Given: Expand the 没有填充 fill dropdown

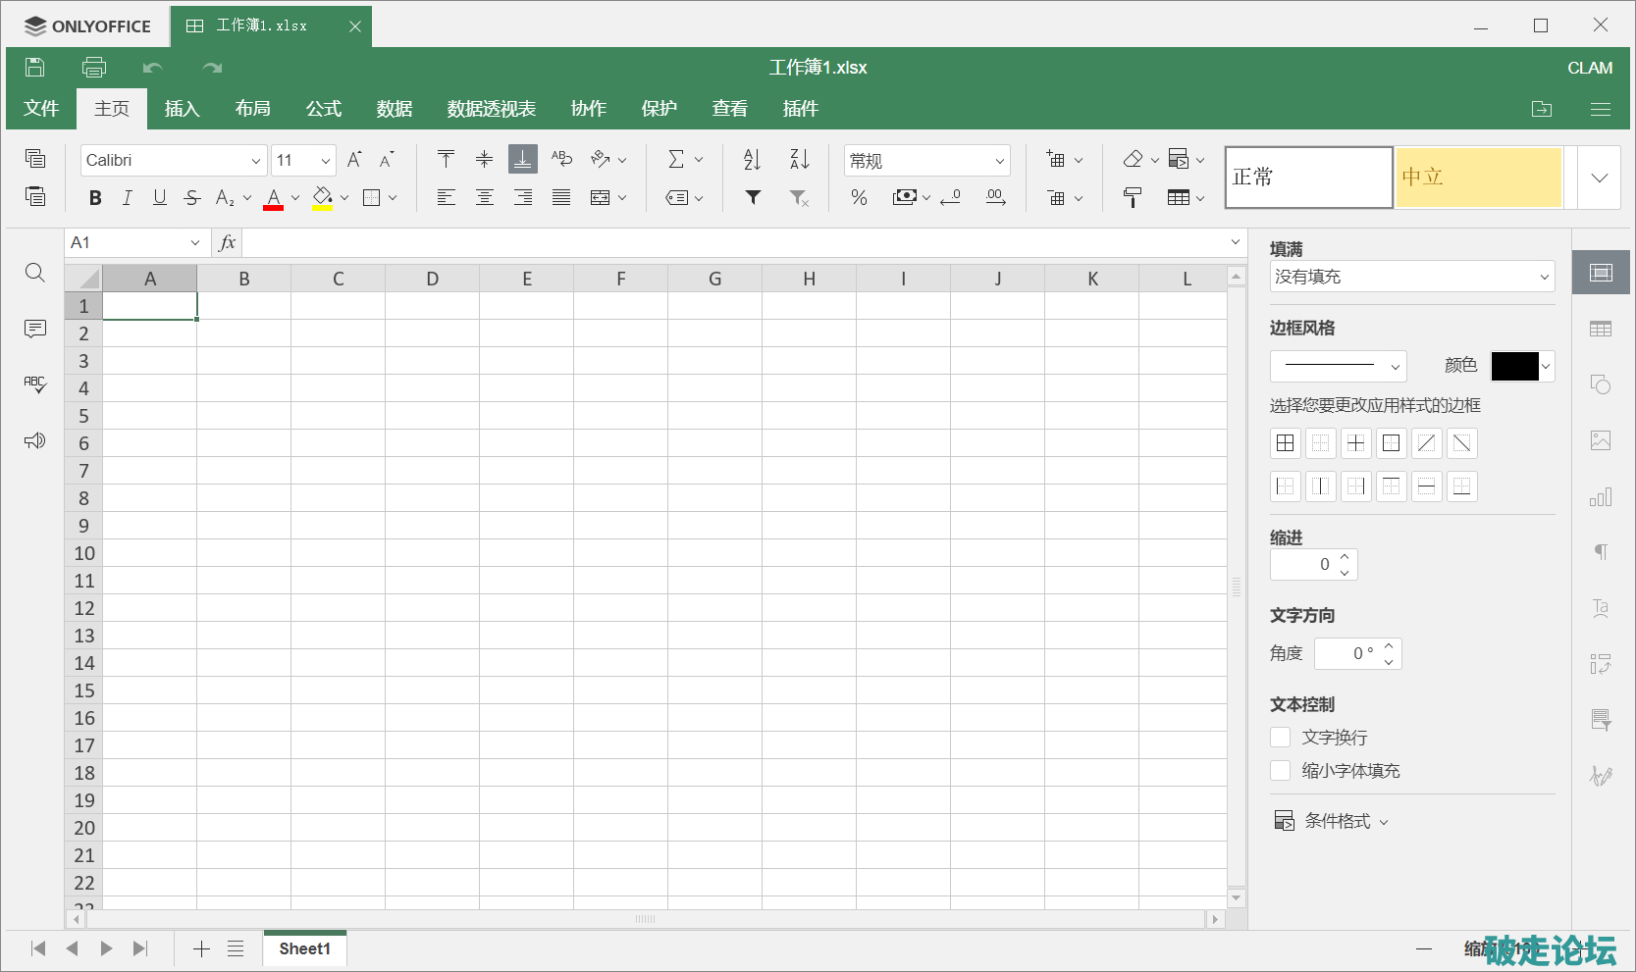Looking at the screenshot, I should click(1411, 277).
